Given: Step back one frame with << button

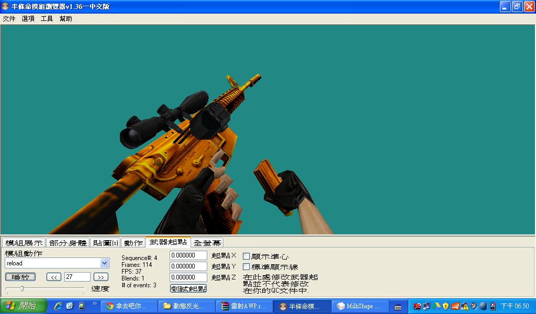Looking at the screenshot, I should [54, 277].
